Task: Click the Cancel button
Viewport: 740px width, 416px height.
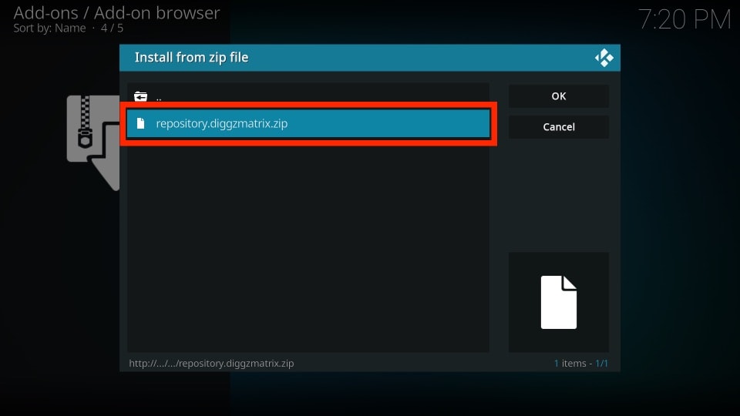Action: pyautogui.click(x=559, y=127)
